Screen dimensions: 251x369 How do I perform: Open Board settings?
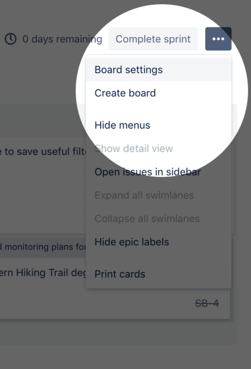128,69
